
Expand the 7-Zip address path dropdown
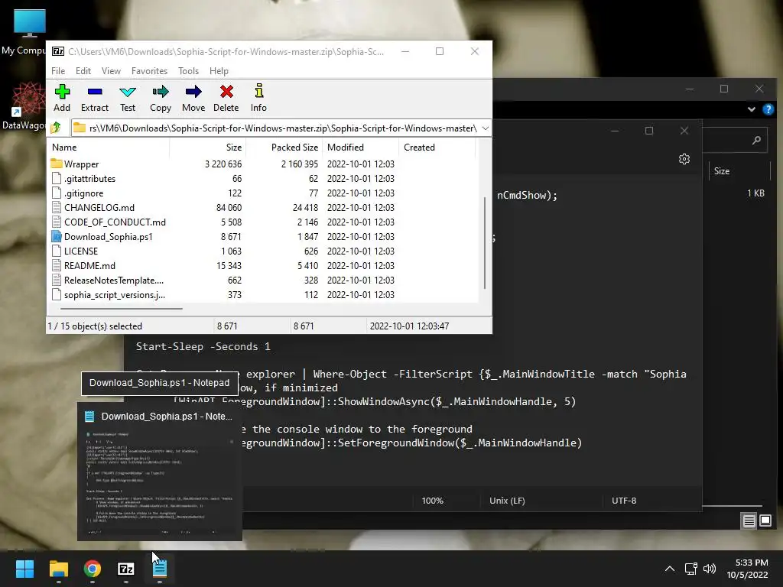coord(485,128)
